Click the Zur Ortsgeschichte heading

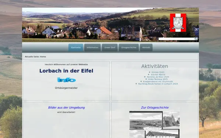tap(155, 107)
